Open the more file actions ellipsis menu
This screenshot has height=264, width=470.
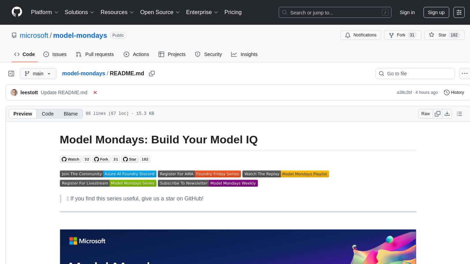coord(464,74)
